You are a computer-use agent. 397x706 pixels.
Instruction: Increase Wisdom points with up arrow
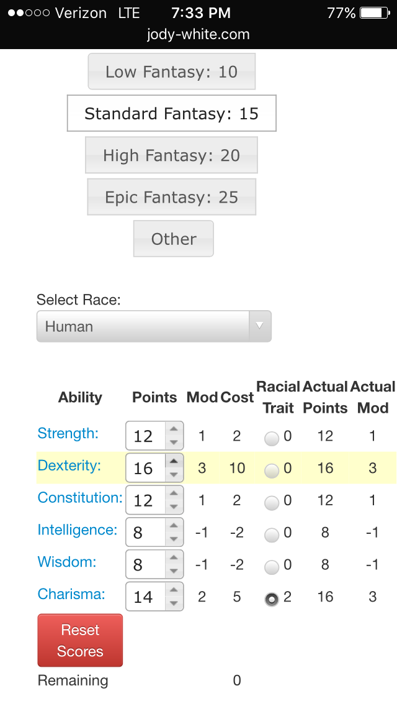(x=174, y=558)
